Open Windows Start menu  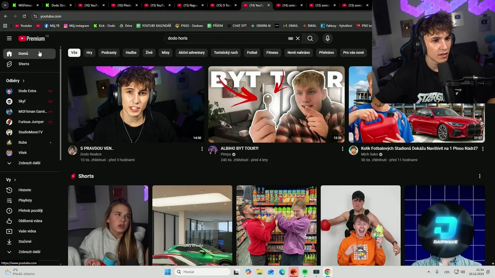pyautogui.click(x=167, y=272)
